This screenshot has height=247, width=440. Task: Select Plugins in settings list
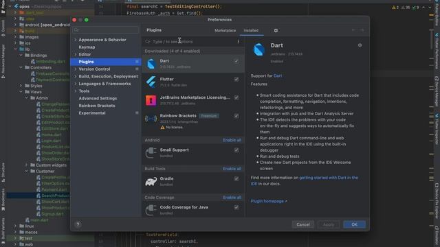tap(105, 62)
